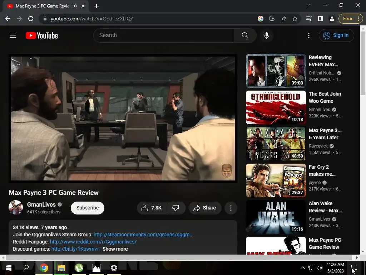
Task: Expand description with Show more
Action: coord(115,249)
